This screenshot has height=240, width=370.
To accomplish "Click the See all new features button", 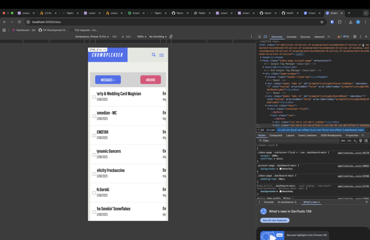I will click(275, 220).
